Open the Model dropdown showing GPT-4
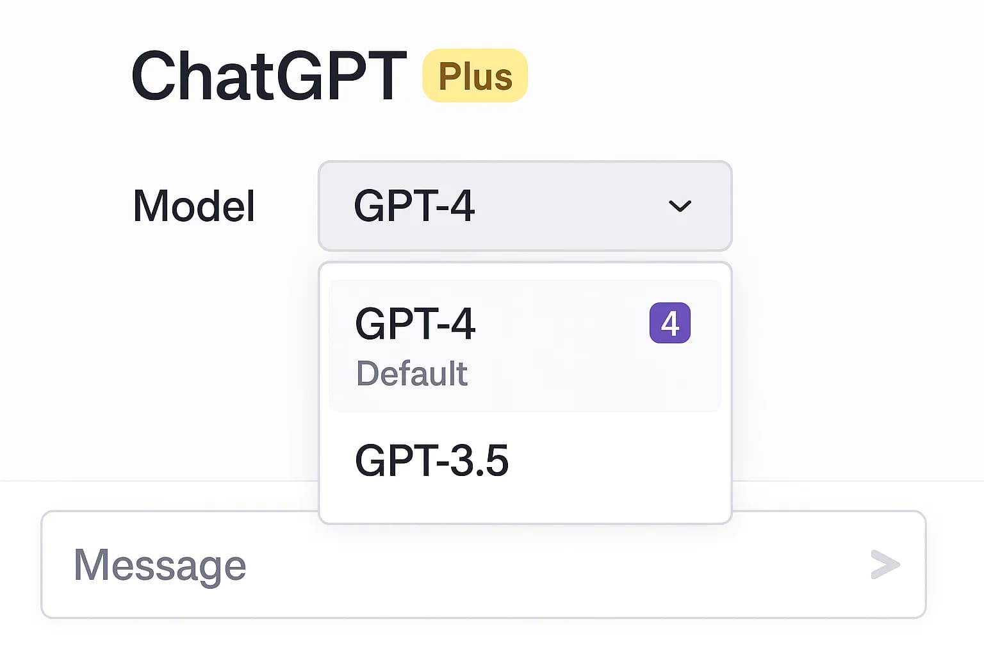This screenshot has width=984, height=656. coord(524,206)
